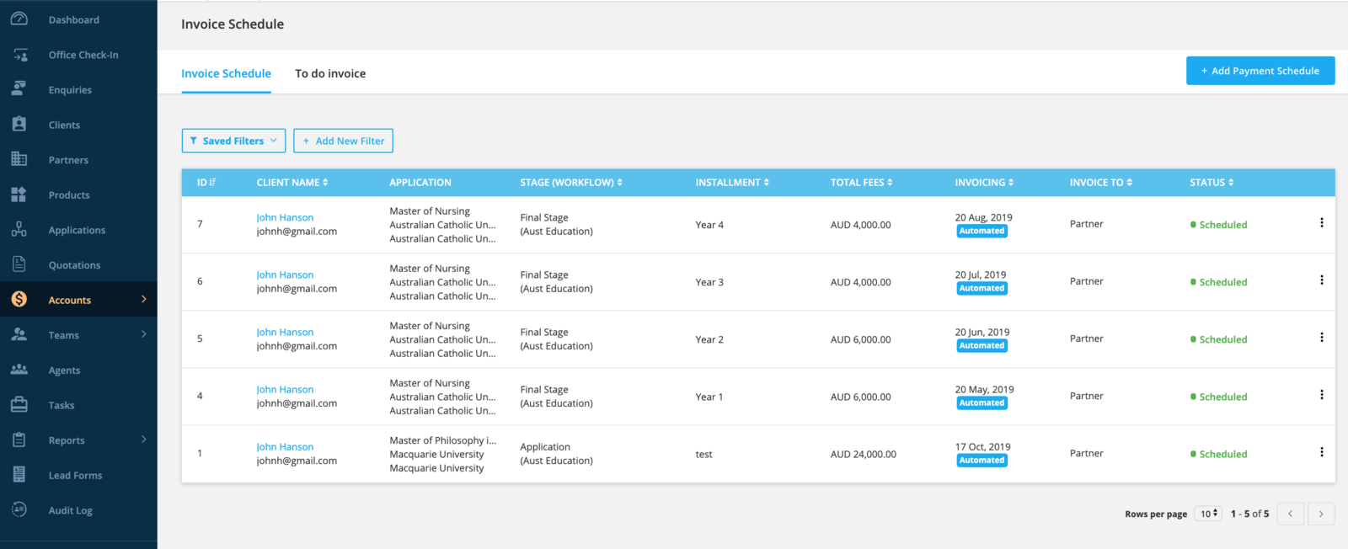This screenshot has width=1348, height=549.
Task: Click Add Payment Schedule button
Action: click(x=1260, y=71)
